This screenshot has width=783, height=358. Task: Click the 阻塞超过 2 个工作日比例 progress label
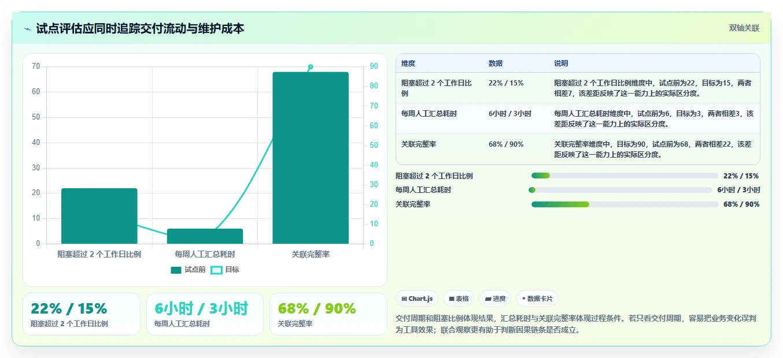tap(434, 176)
